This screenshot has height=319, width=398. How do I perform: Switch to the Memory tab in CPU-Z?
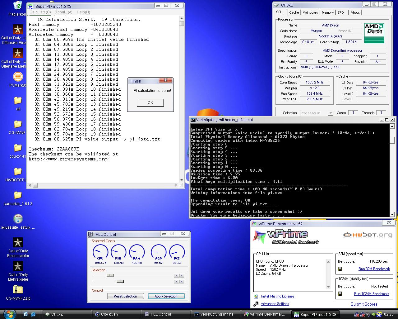coord(328,12)
